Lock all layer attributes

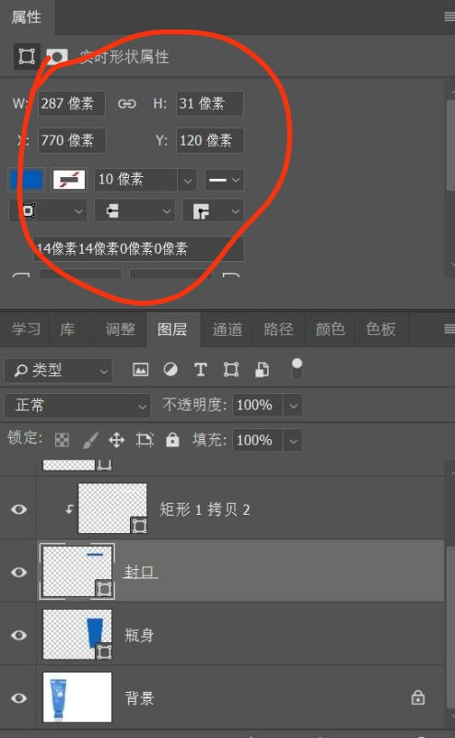pyautogui.click(x=172, y=440)
